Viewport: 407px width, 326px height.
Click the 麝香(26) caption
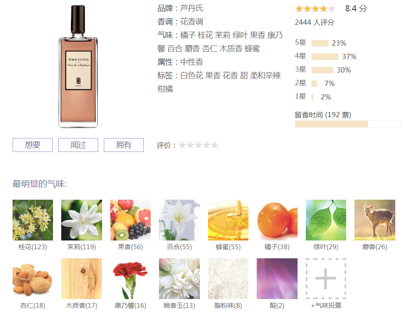click(375, 247)
